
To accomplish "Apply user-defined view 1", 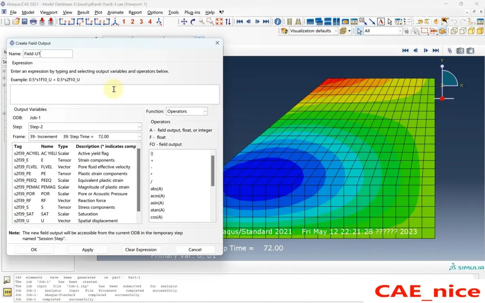I will pyautogui.click(x=124, y=22).
